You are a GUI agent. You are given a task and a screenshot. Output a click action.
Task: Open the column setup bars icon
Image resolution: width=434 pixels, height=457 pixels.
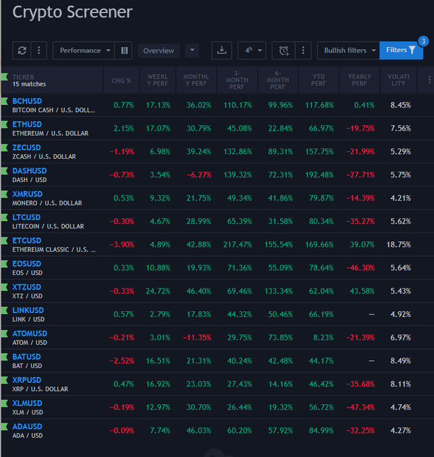pos(124,50)
